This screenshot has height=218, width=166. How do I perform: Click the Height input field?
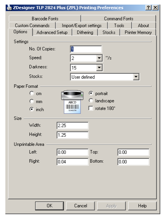coord(73,135)
